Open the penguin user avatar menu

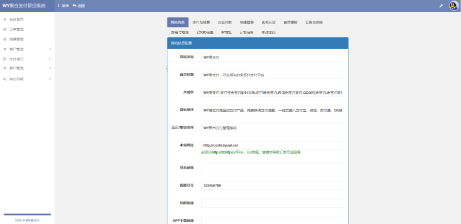click(x=453, y=6)
